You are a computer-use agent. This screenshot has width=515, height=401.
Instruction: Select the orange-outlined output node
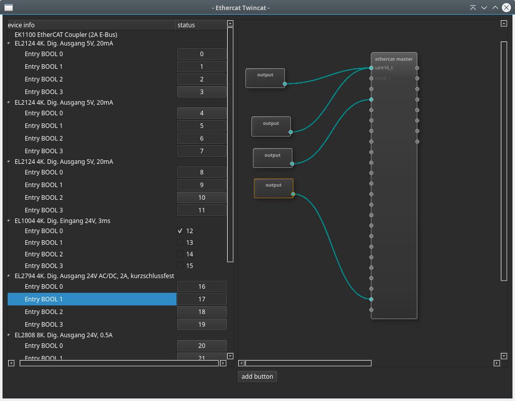[x=274, y=188]
